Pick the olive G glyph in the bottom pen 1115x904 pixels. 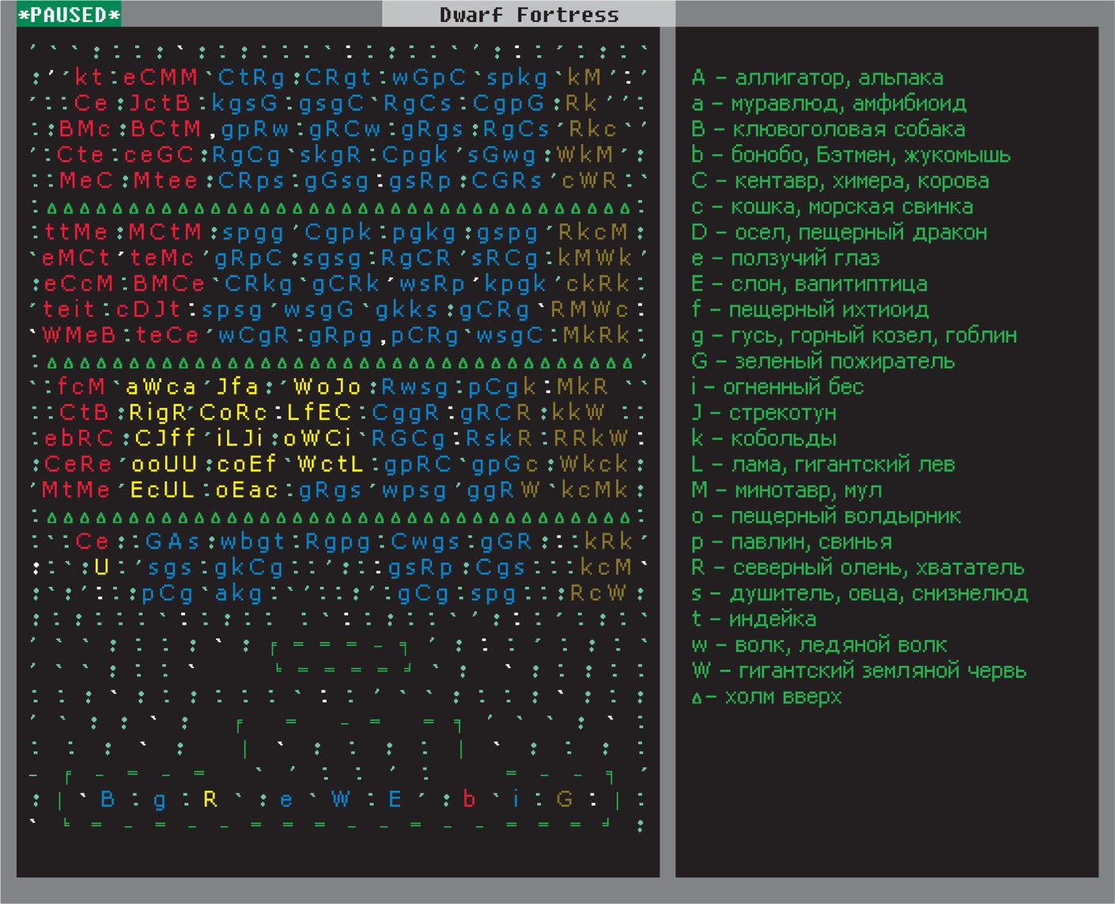[565, 800]
